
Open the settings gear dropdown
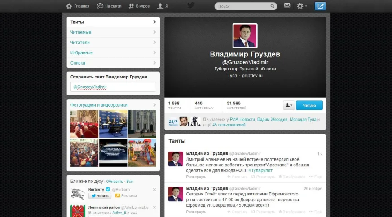(302, 6)
